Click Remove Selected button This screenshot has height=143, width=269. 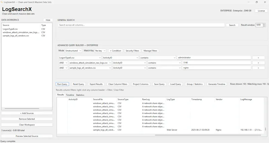(x=27, y=119)
